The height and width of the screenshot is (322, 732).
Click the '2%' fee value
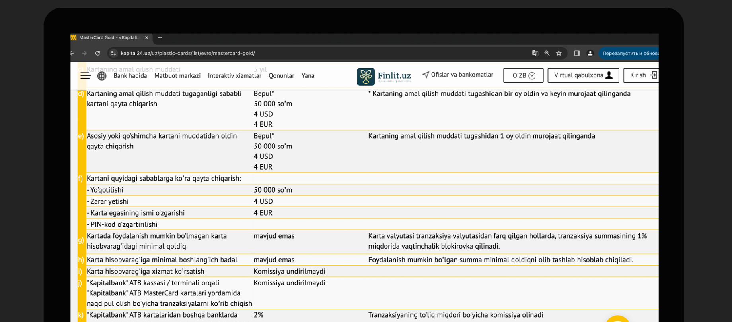(x=259, y=315)
